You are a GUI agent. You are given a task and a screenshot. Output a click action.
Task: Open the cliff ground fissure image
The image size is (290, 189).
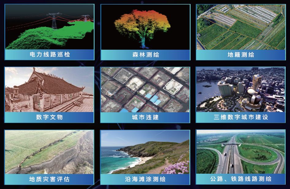[49, 152]
